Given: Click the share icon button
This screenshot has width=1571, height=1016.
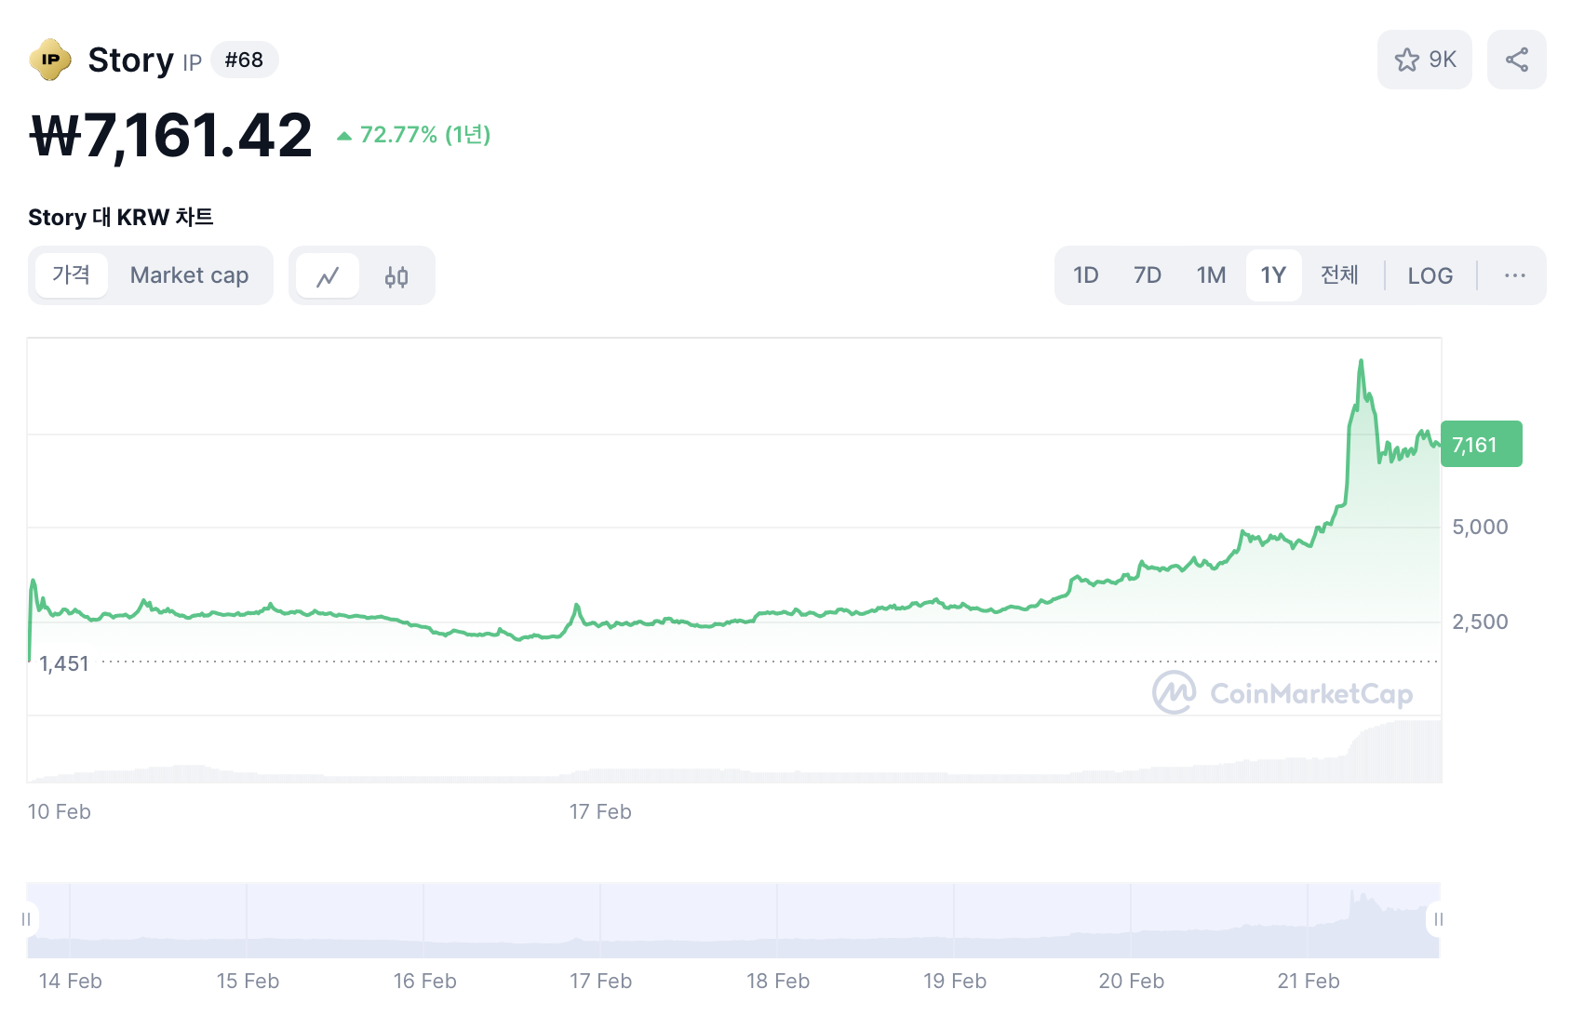Looking at the screenshot, I should (1516, 60).
